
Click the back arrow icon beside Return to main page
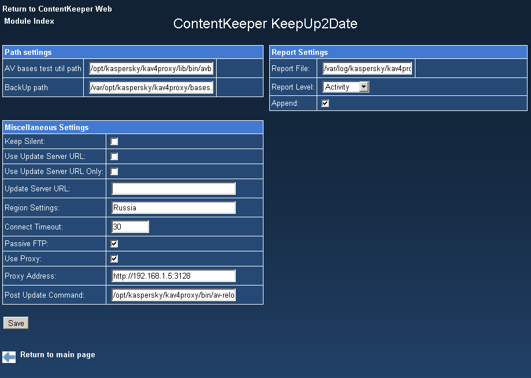[9, 357]
